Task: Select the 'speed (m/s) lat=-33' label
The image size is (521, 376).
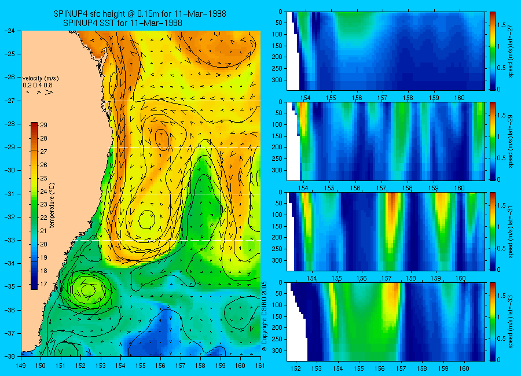Action: pos(511,322)
